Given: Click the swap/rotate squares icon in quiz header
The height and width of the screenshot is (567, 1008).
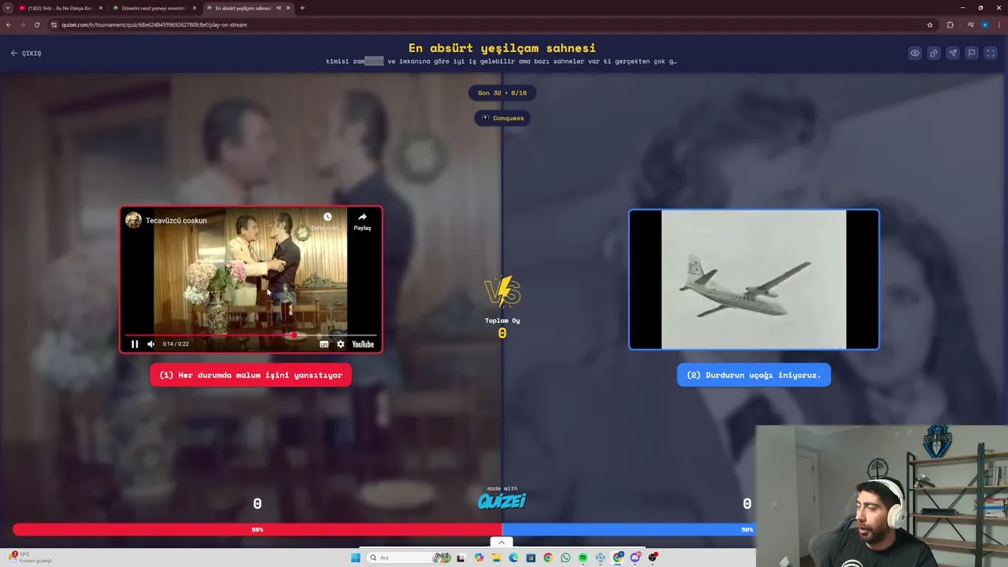Looking at the screenshot, I should [934, 54].
